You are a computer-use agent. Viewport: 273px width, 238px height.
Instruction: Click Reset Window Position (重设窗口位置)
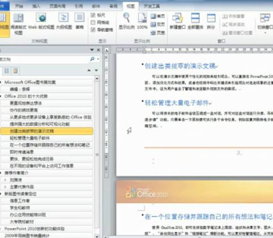point(237,33)
